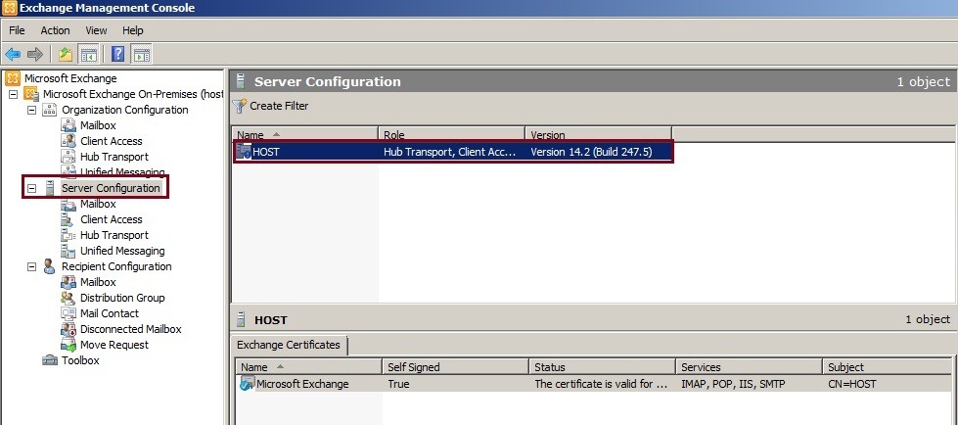Screen dimensions: 958x425
Task: Open Help using the toolbar question-mark icon
Action: point(117,54)
